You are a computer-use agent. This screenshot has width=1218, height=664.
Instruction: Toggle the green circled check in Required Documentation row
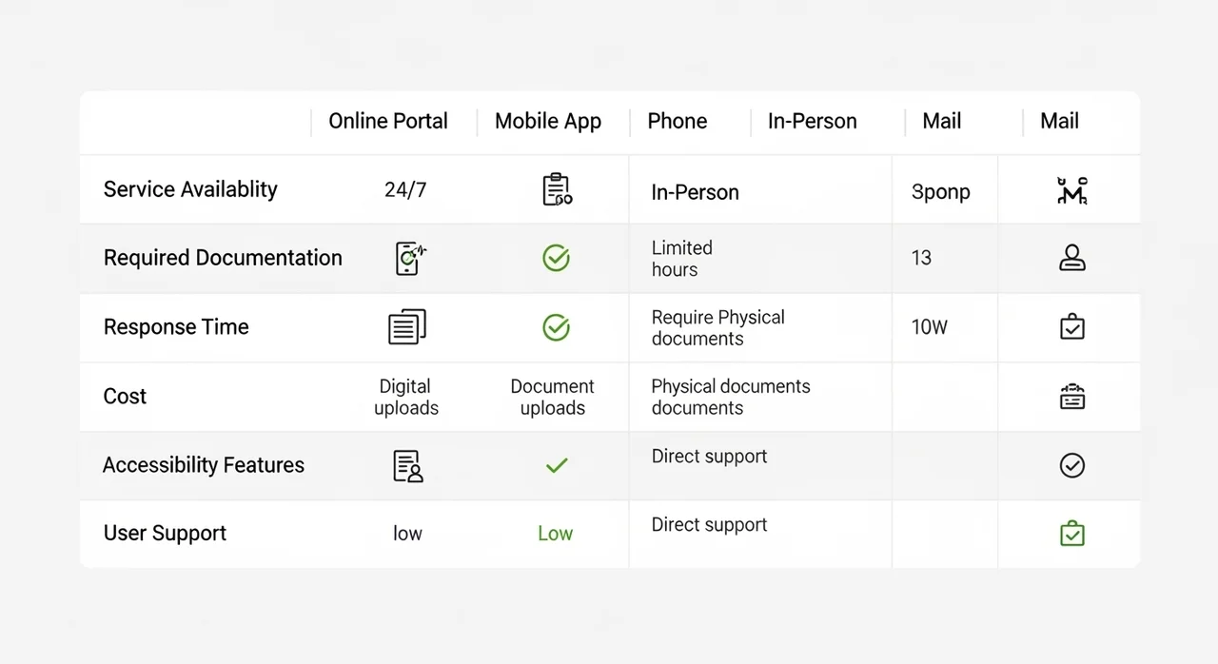click(x=556, y=258)
